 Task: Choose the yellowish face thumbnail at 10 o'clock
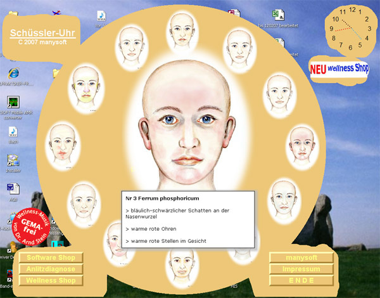86,88
